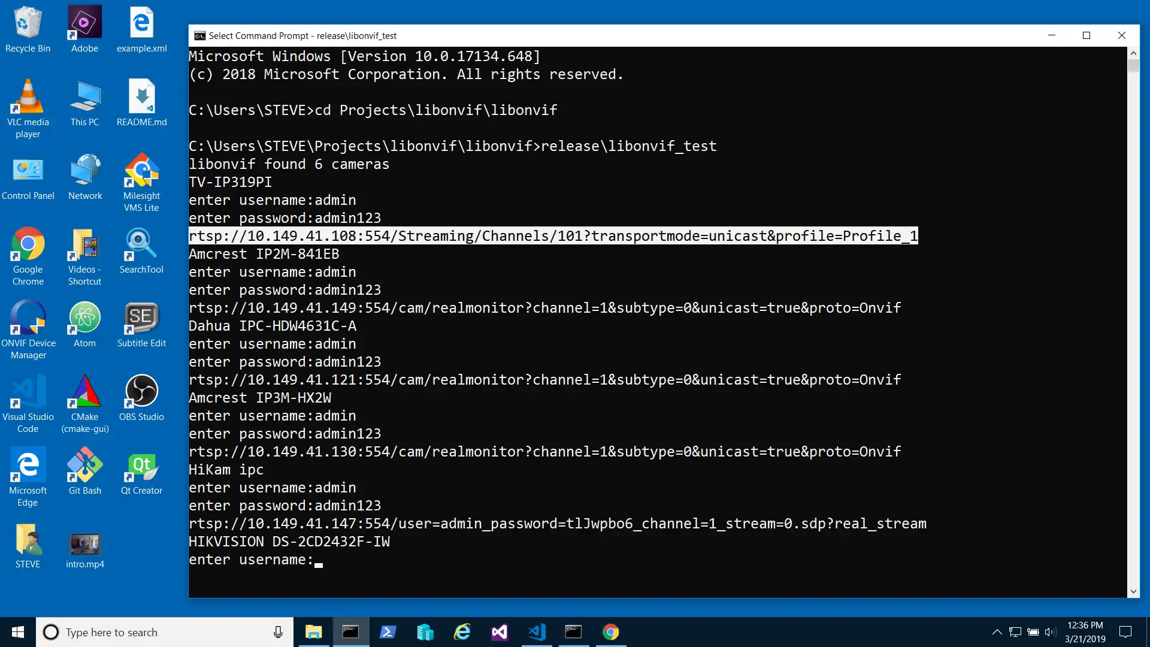This screenshot has height=647, width=1150.
Task: Click the rtsp 10.149.41.149 URL line
Action: tap(544, 308)
